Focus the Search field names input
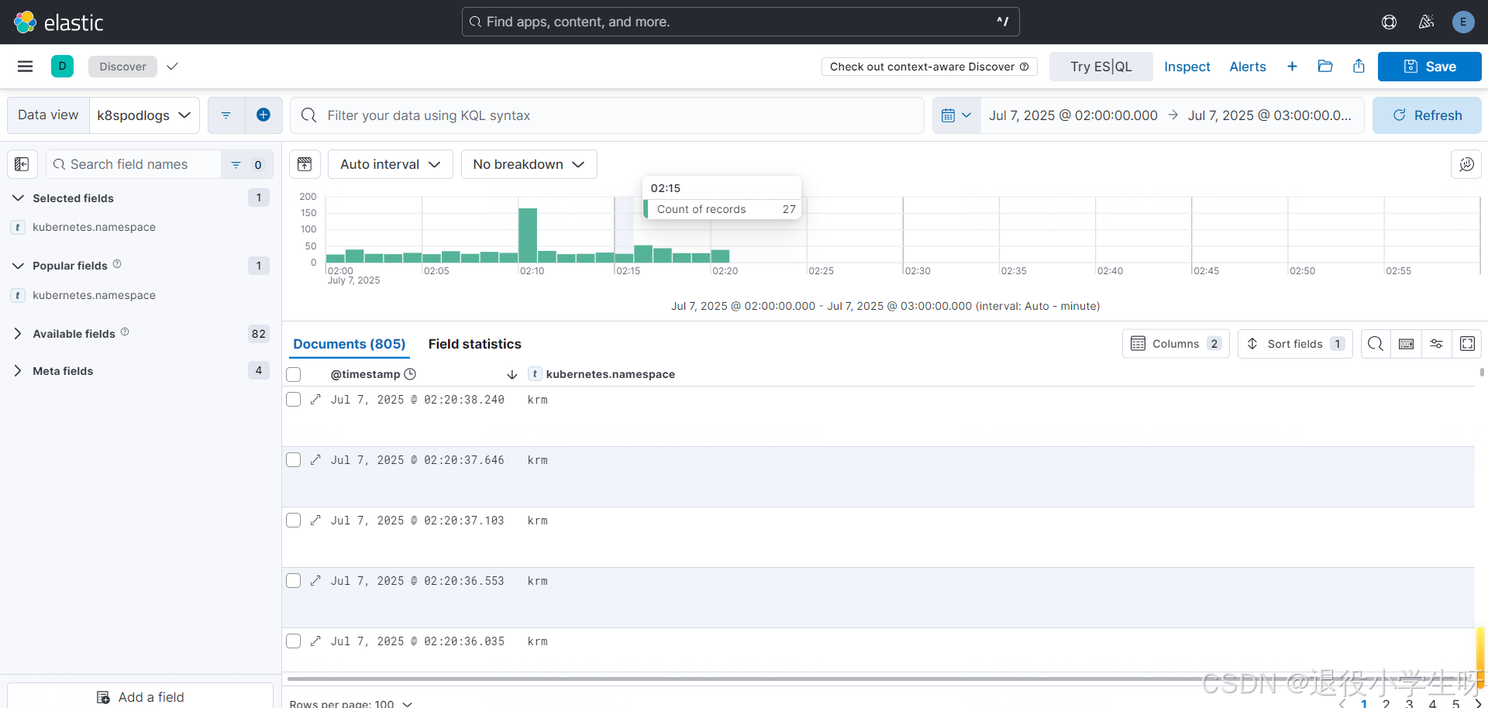The image size is (1488, 708). [134, 164]
